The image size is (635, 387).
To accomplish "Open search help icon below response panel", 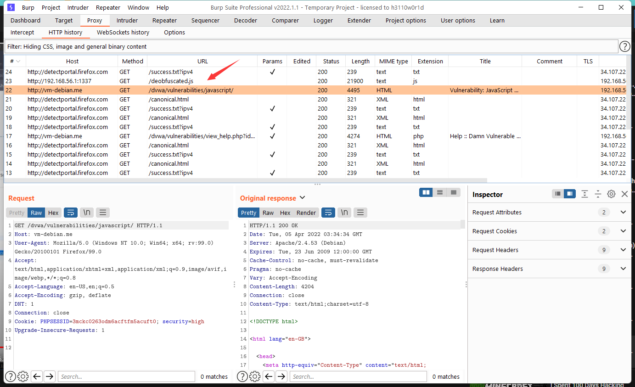I will tap(242, 376).
